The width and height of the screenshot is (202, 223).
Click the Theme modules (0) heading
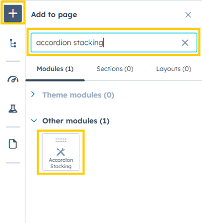coord(78,95)
